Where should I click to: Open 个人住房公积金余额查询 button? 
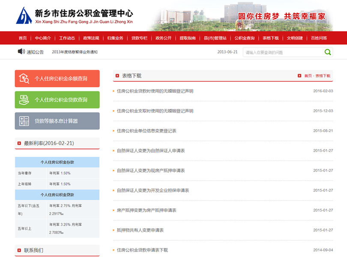[61, 79]
